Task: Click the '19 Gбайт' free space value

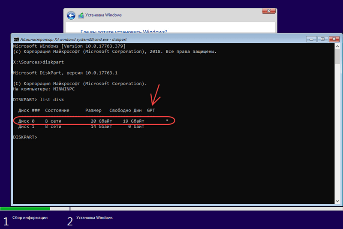Action: pyautogui.click(x=133, y=121)
